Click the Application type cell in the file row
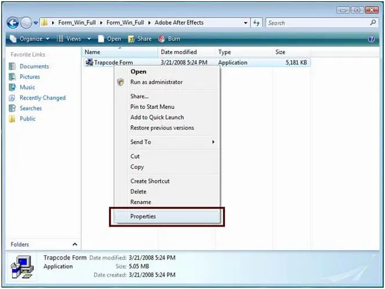 [233, 63]
